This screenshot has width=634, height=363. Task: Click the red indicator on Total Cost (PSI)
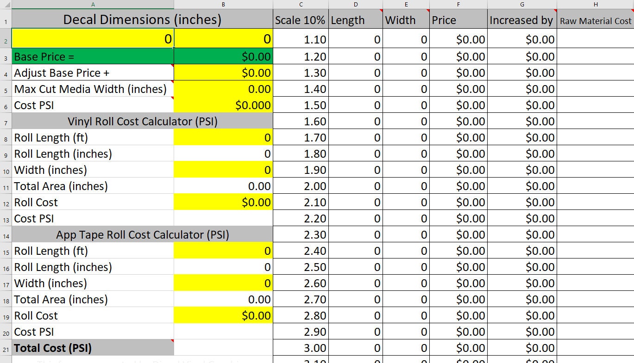[x=171, y=341]
